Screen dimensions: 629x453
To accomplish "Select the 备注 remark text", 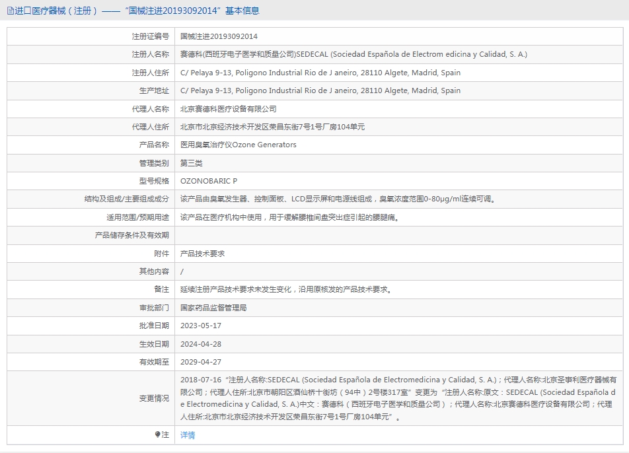I will [x=287, y=289].
